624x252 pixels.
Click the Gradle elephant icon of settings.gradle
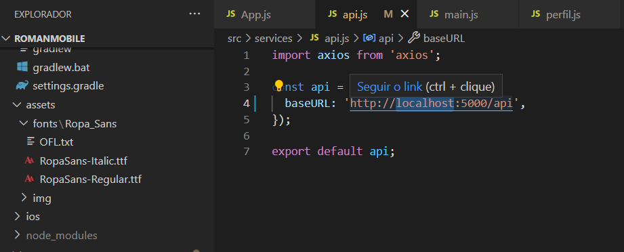coord(22,85)
